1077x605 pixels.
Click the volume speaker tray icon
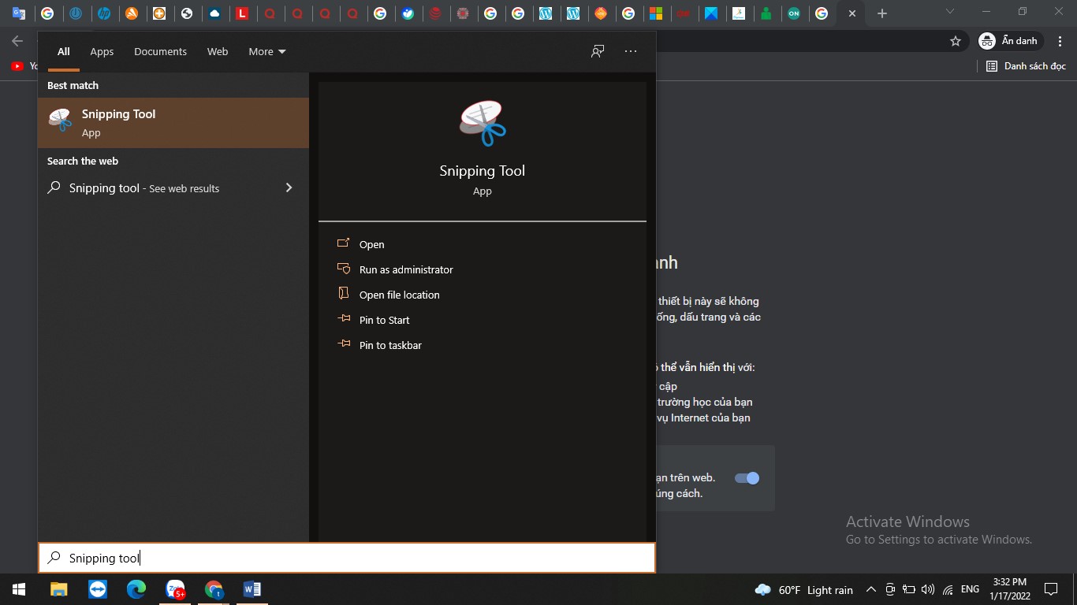coord(927,589)
